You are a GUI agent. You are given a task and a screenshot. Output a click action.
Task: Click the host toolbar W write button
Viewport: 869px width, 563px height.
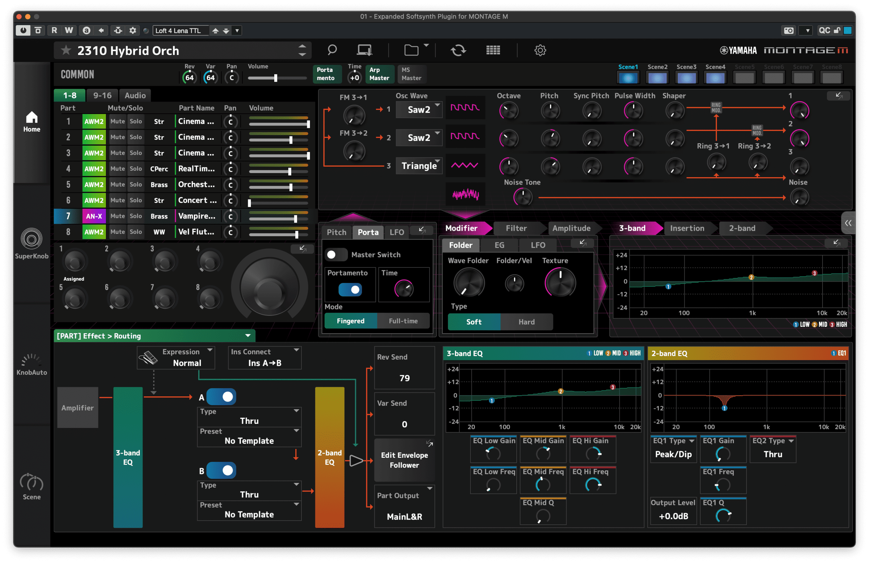pos(69,30)
